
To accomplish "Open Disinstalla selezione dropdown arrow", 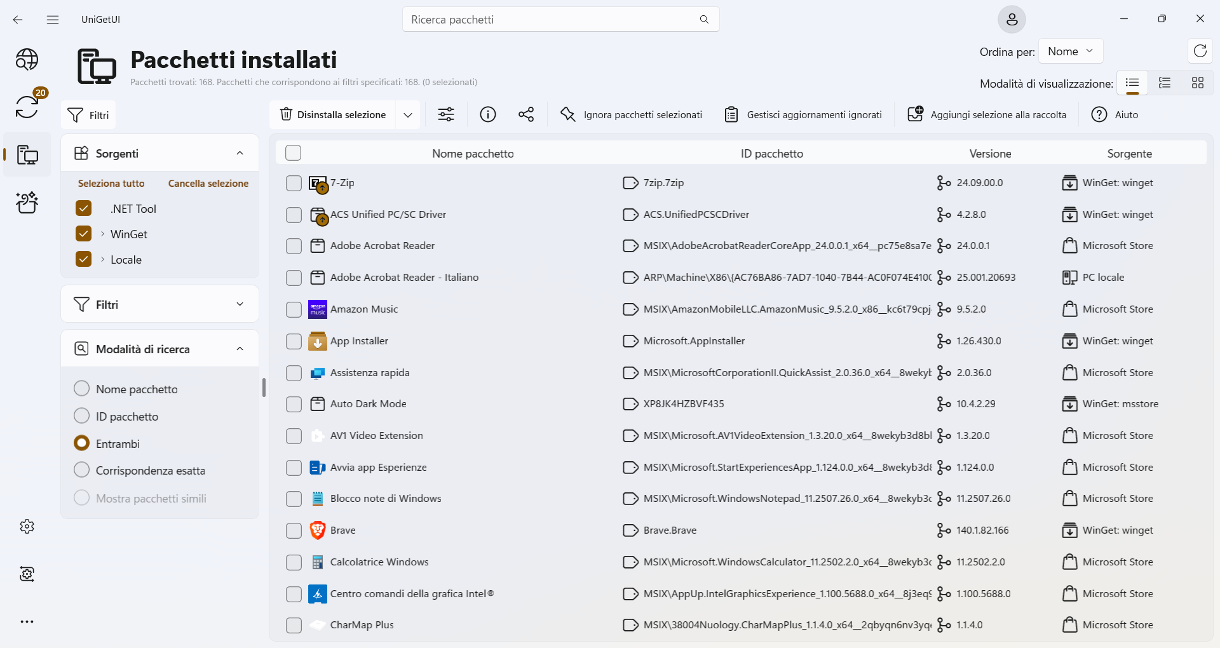I will [x=407, y=115].
